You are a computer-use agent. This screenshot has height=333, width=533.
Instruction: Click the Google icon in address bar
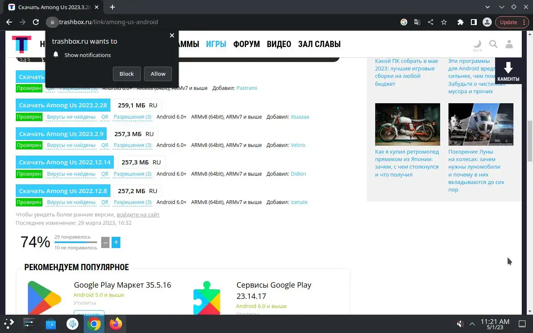point(404,22)
